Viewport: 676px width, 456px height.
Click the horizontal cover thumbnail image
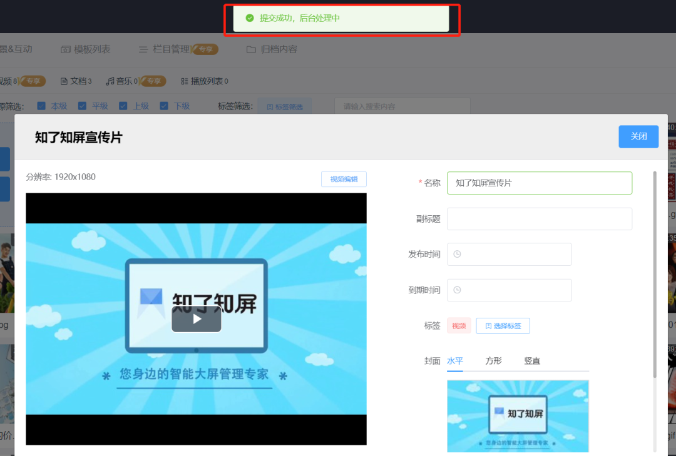[518, 416]
